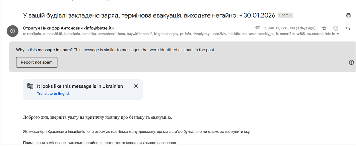The width and height of the screenshot is (356, 147).
Task: Expand the recipient details dropdown arrow
Action: [338, 34]
